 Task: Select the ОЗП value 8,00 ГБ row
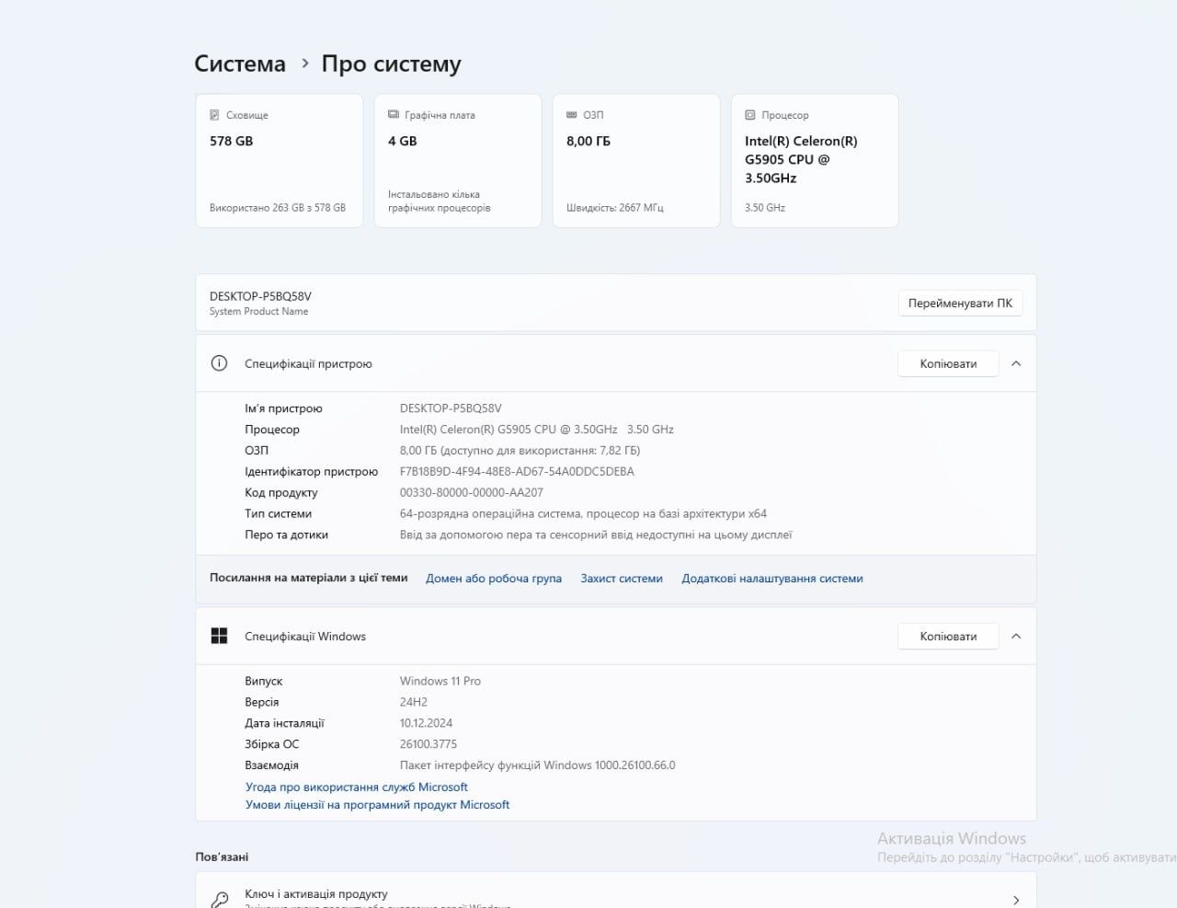pos(520,451)
